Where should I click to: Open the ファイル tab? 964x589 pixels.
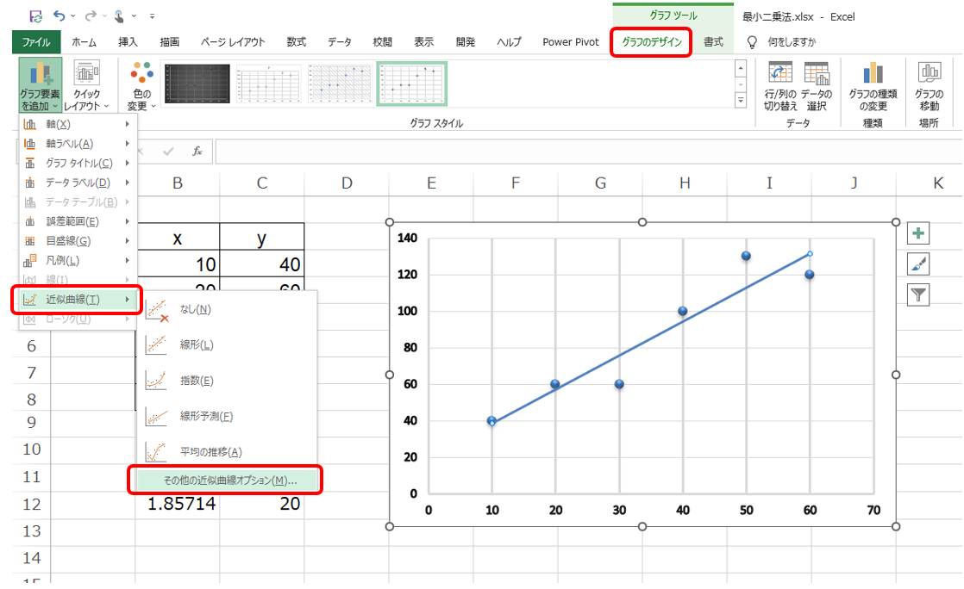click(x=36, y=42)
